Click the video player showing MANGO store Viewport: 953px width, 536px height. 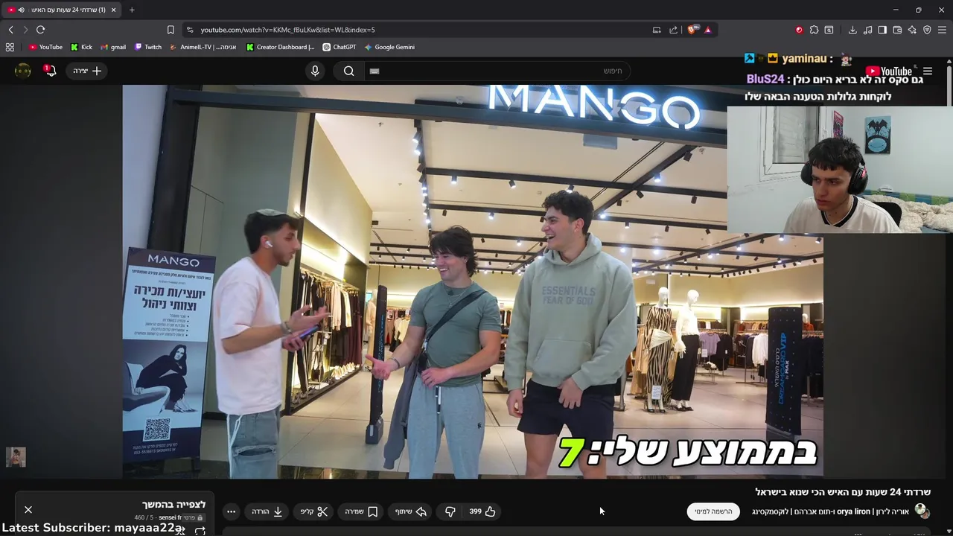pyautogui.click(x=473, y=281)
